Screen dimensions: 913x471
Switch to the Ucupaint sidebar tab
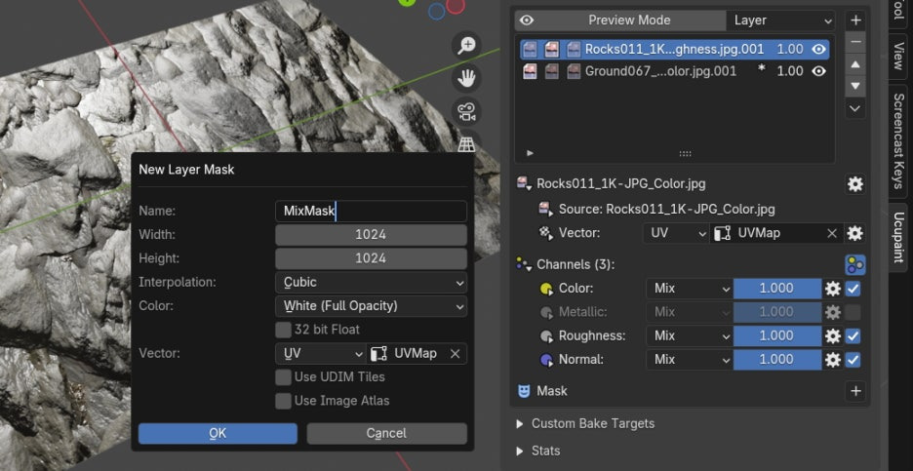pyautogui.click(x=898, y=238)
